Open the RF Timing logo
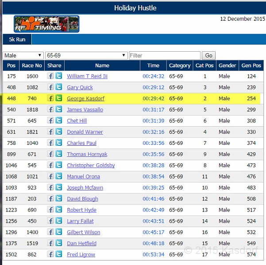Screen dimensions: 266x265 46,24
